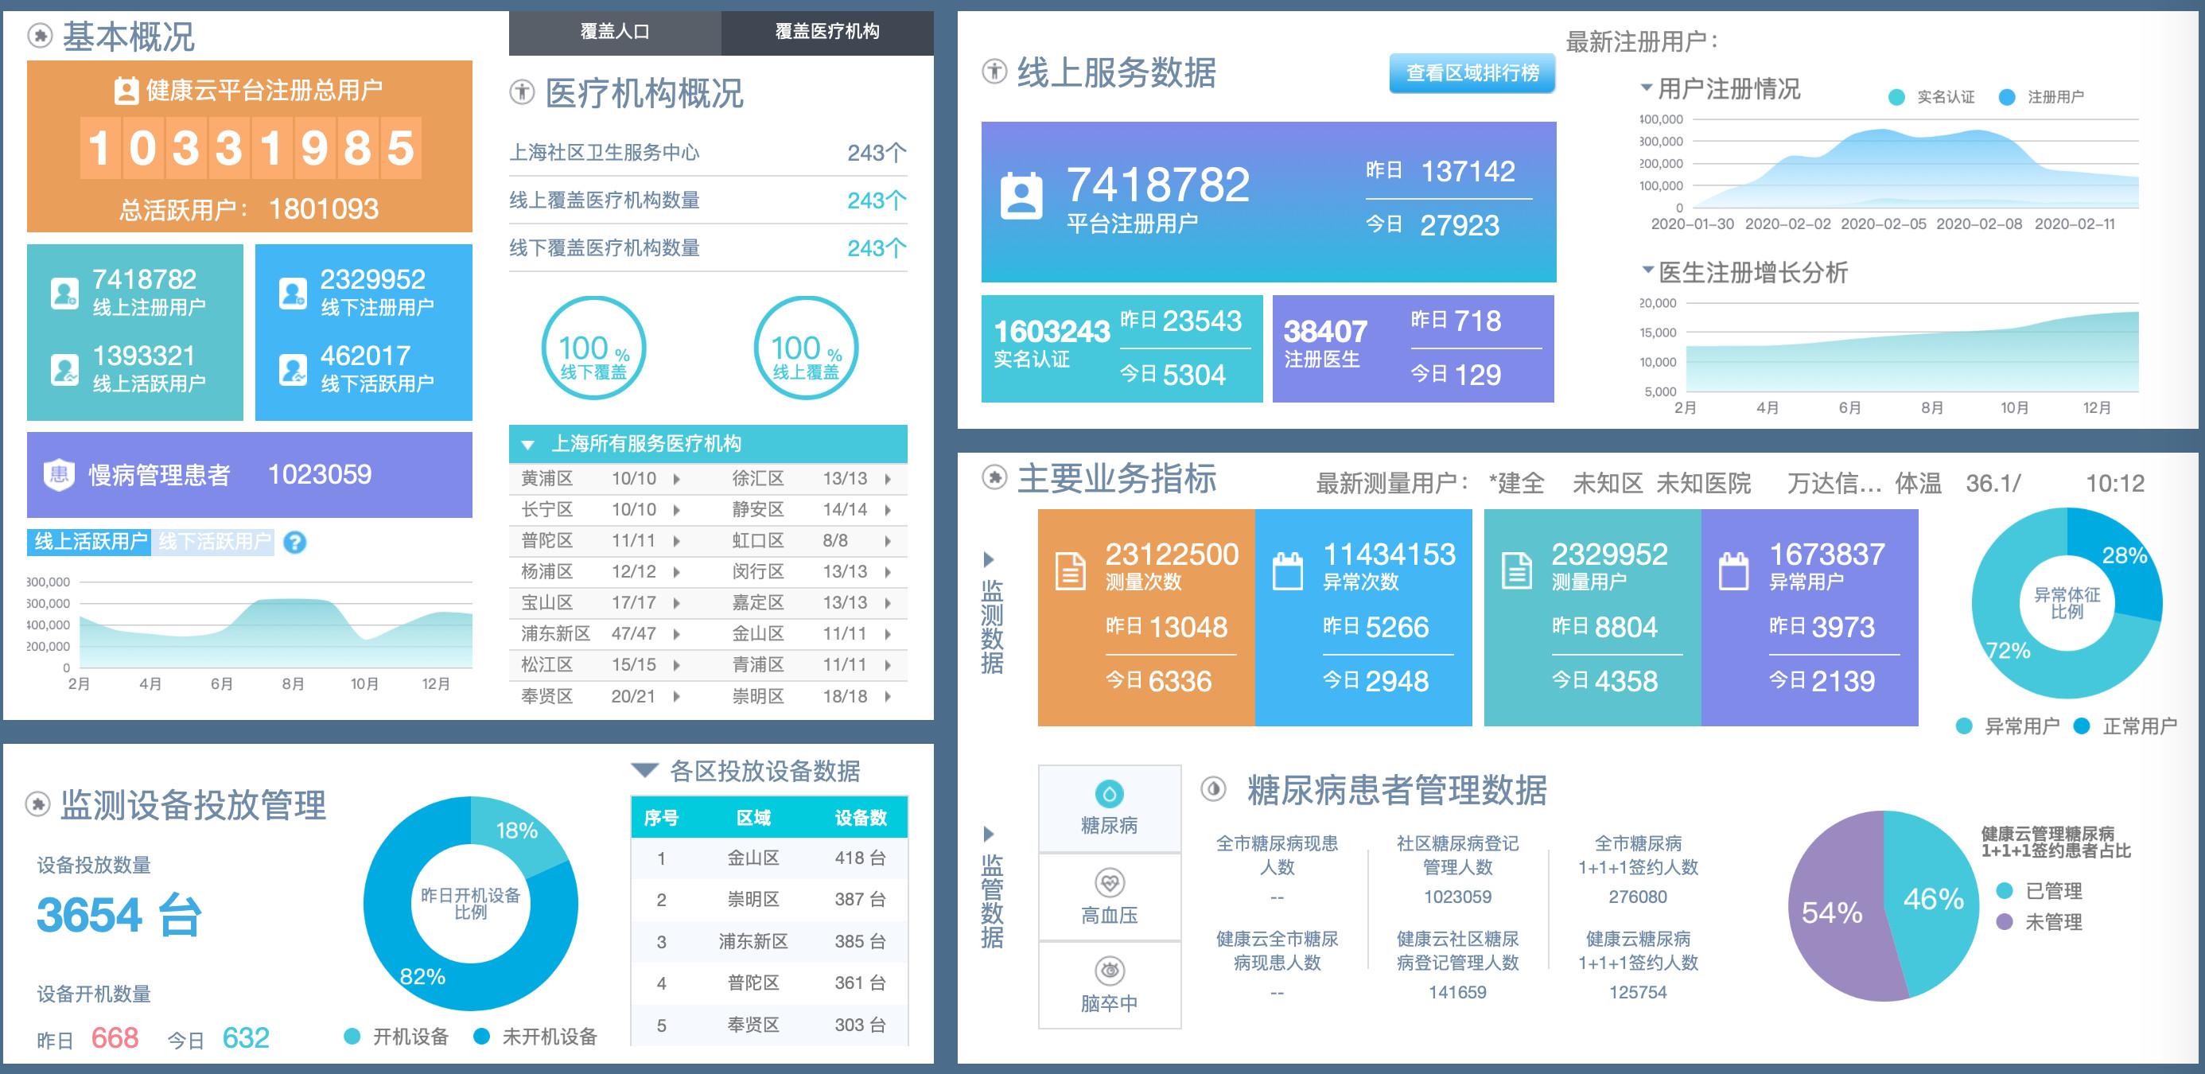Image resolution: width=2205 pixels, height=1074 pixels.
Task: Click the 上海社区卫生服务中心 243个 row
Action: [708, 152]
